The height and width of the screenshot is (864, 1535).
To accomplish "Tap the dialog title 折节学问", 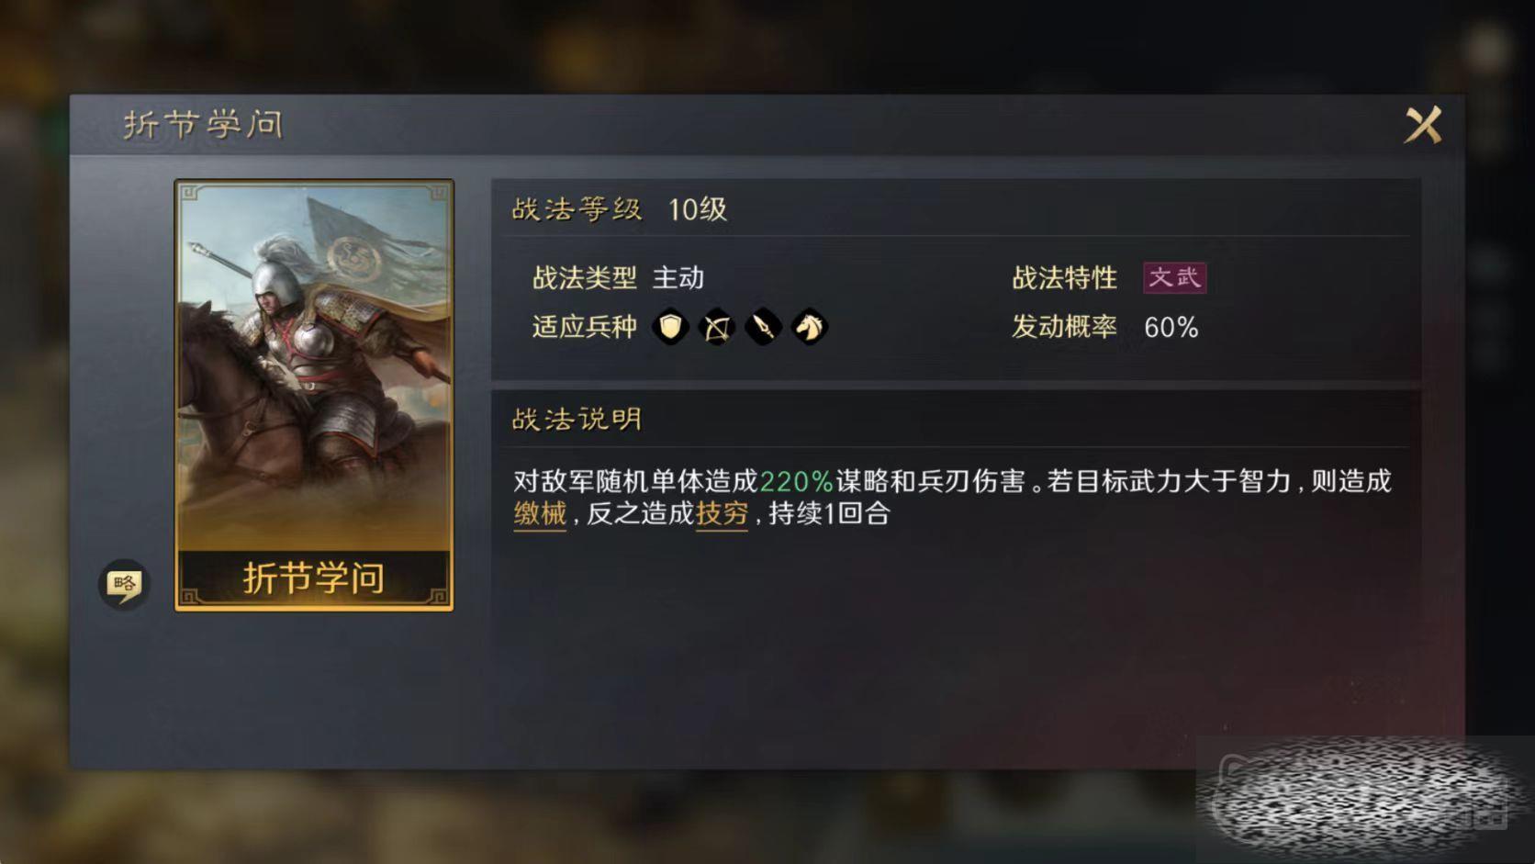I will tap(203, 125).
